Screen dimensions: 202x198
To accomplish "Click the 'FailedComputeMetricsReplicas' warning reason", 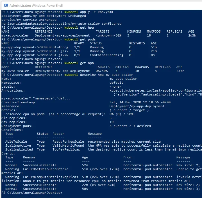I will 50,177.
